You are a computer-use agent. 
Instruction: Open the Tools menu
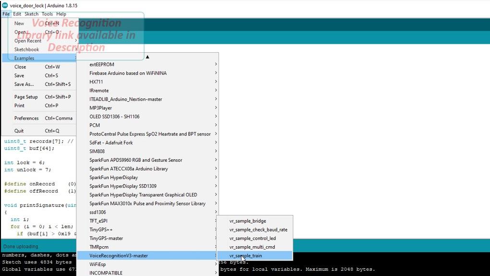pos(47,14)
